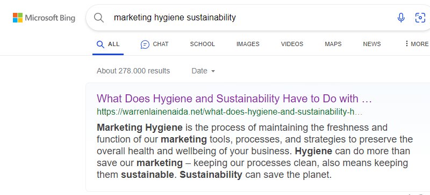
Task: Switch to the NEWS tab
Action: pos(372,44)
